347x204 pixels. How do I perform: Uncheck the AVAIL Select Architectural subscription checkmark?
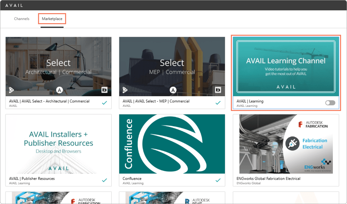point(104,103)
